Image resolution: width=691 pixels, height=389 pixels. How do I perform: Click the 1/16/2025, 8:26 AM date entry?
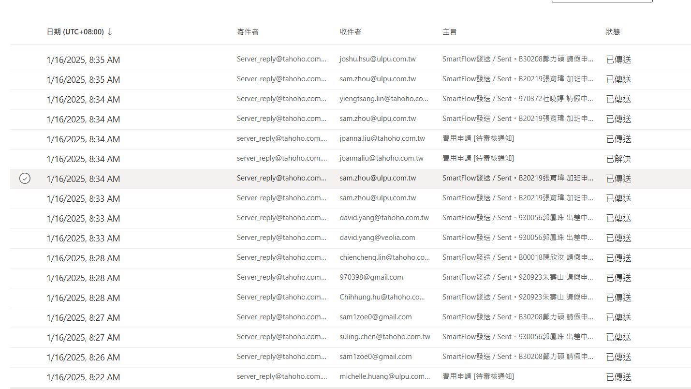[x=83, y=357]
